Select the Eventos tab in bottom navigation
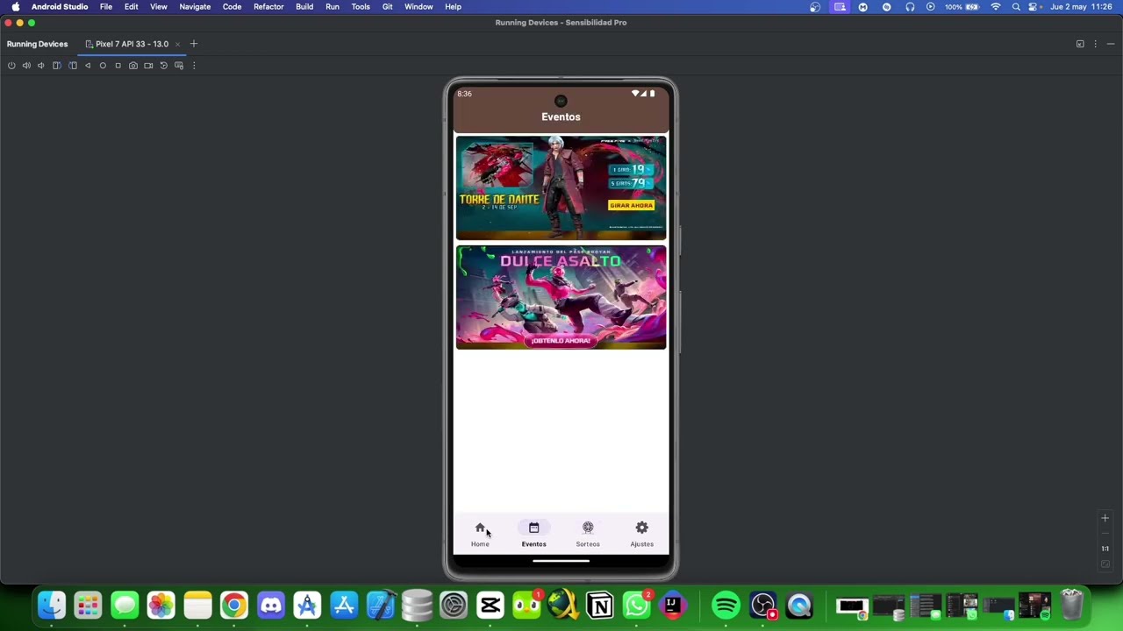Screen dimensions: 1123x631 click(533, 534)
